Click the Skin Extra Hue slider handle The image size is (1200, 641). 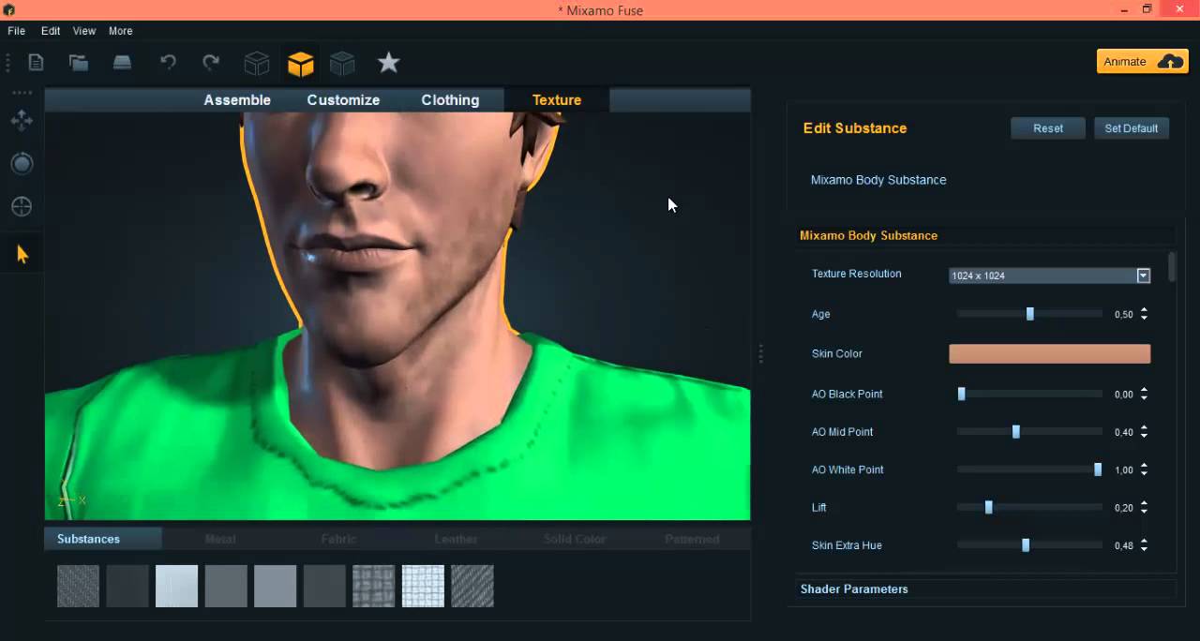click(1026, 544)
